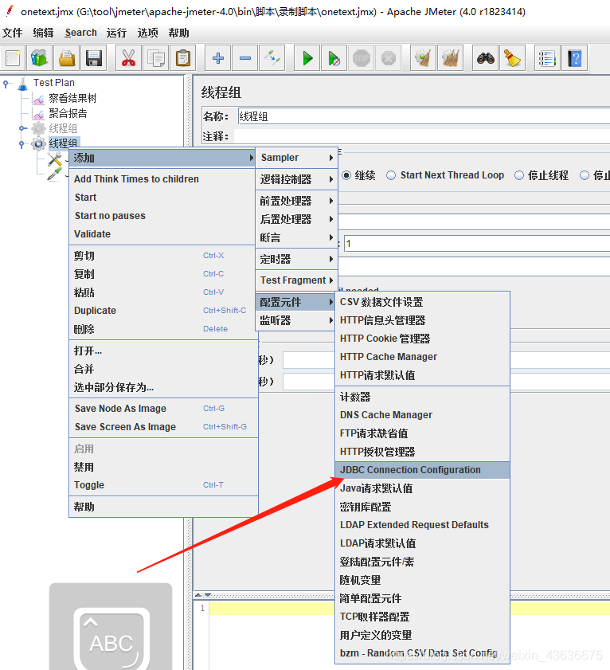Click Validate in context menu
This screenshot has height=670, width=610.
pyautogui.click(x=162, y=234)
